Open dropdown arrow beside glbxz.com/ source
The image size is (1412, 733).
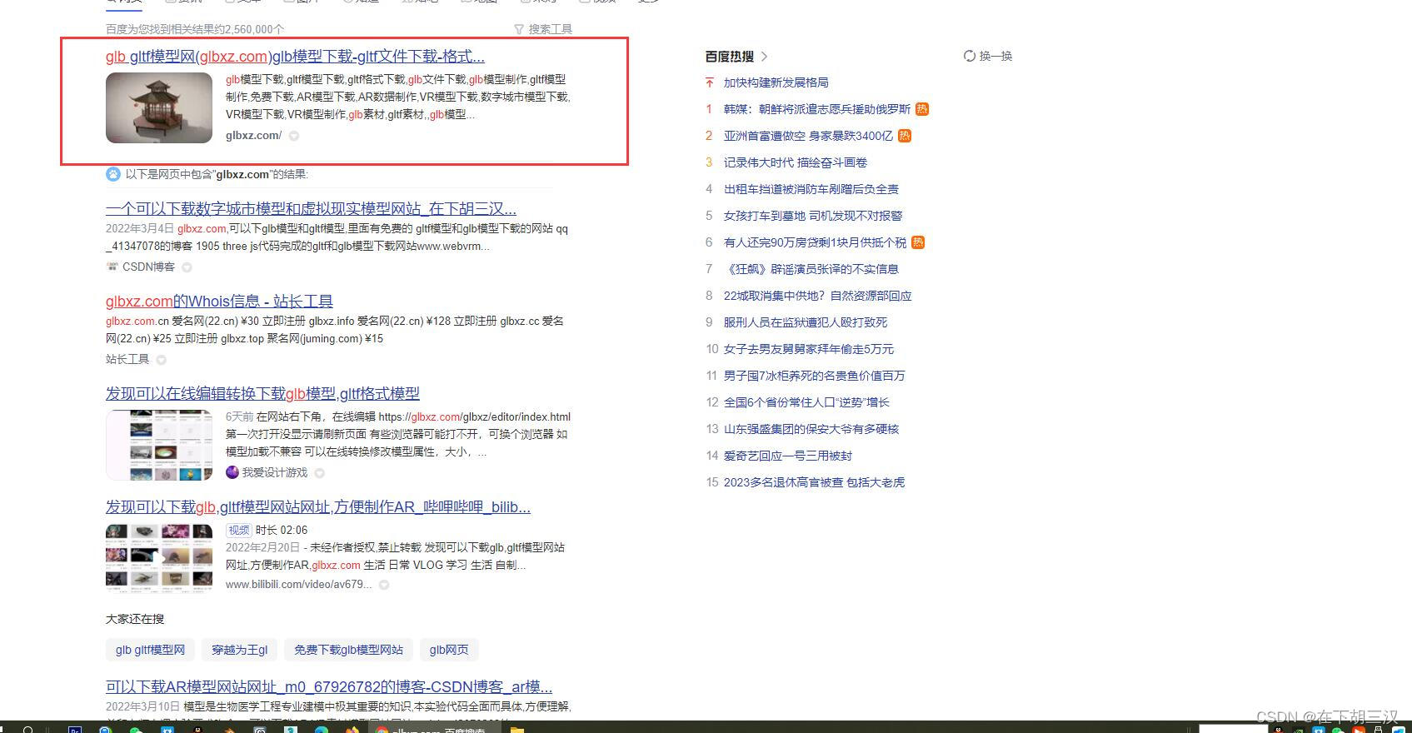pyautogui.click(x=294, y=136)
